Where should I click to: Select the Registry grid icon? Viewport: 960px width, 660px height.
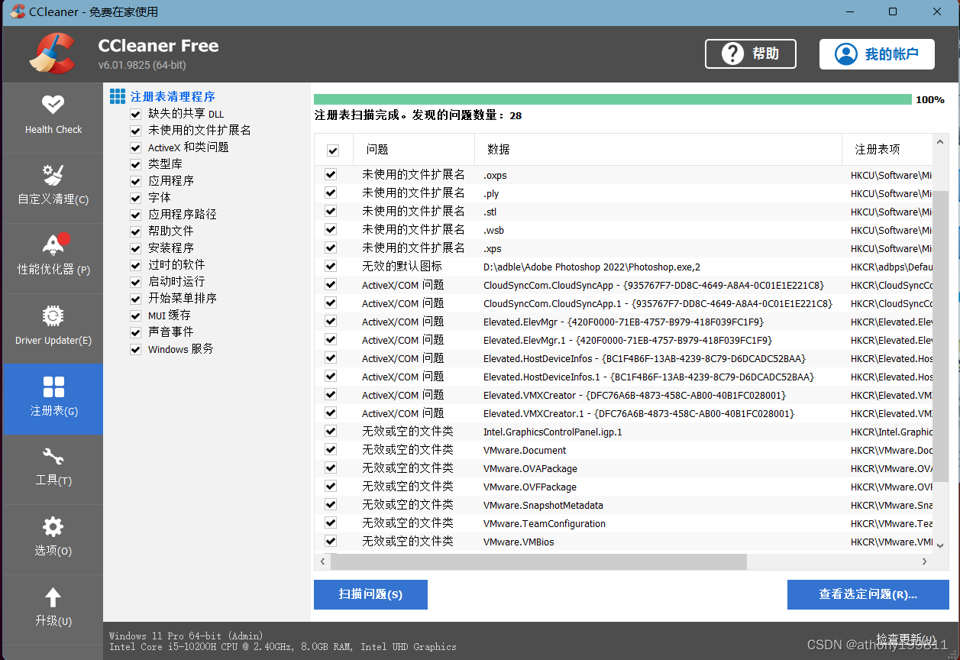point(53,387)
